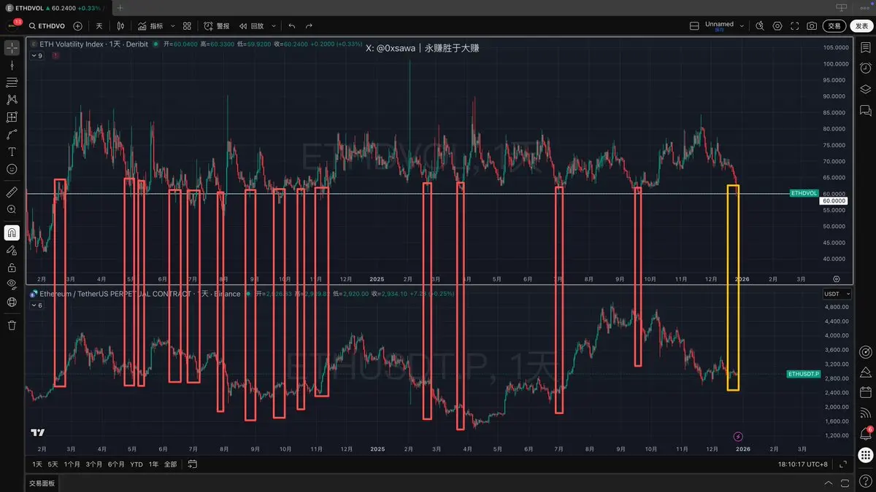The height and width of the screenshot is (492, 876).
Task: Enter fullscreen mode icon
Action: (794, 26)
